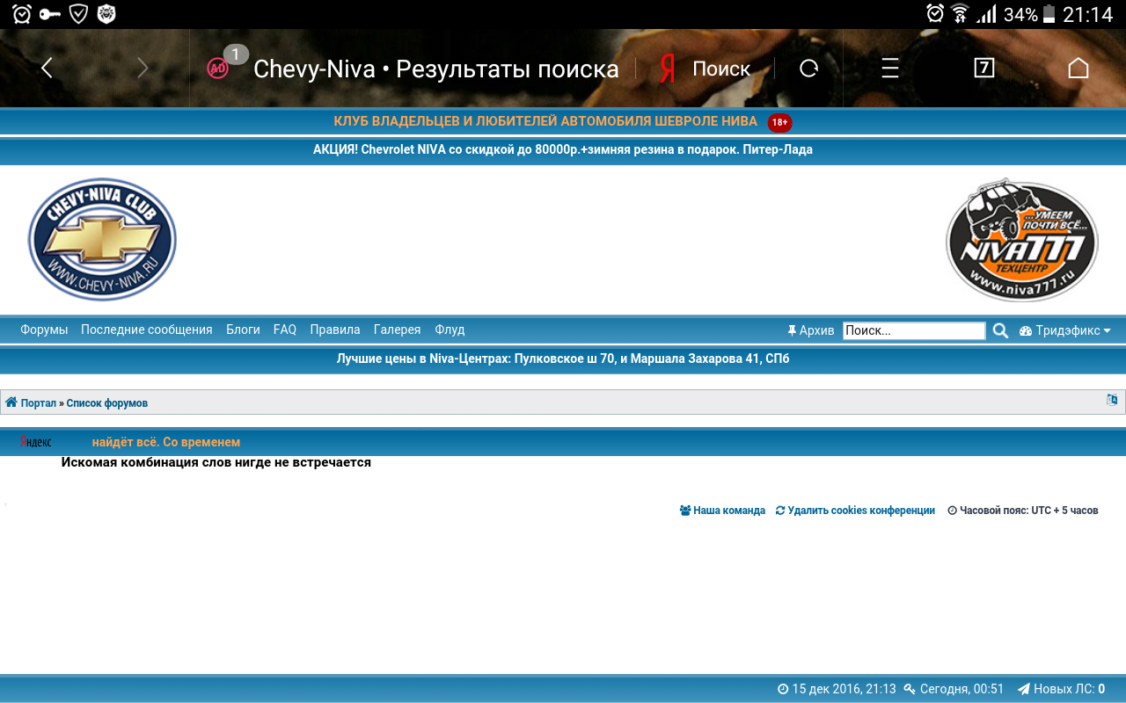1126x703 pixels.
Task: Tap the page reload icon
Action: 808,69
